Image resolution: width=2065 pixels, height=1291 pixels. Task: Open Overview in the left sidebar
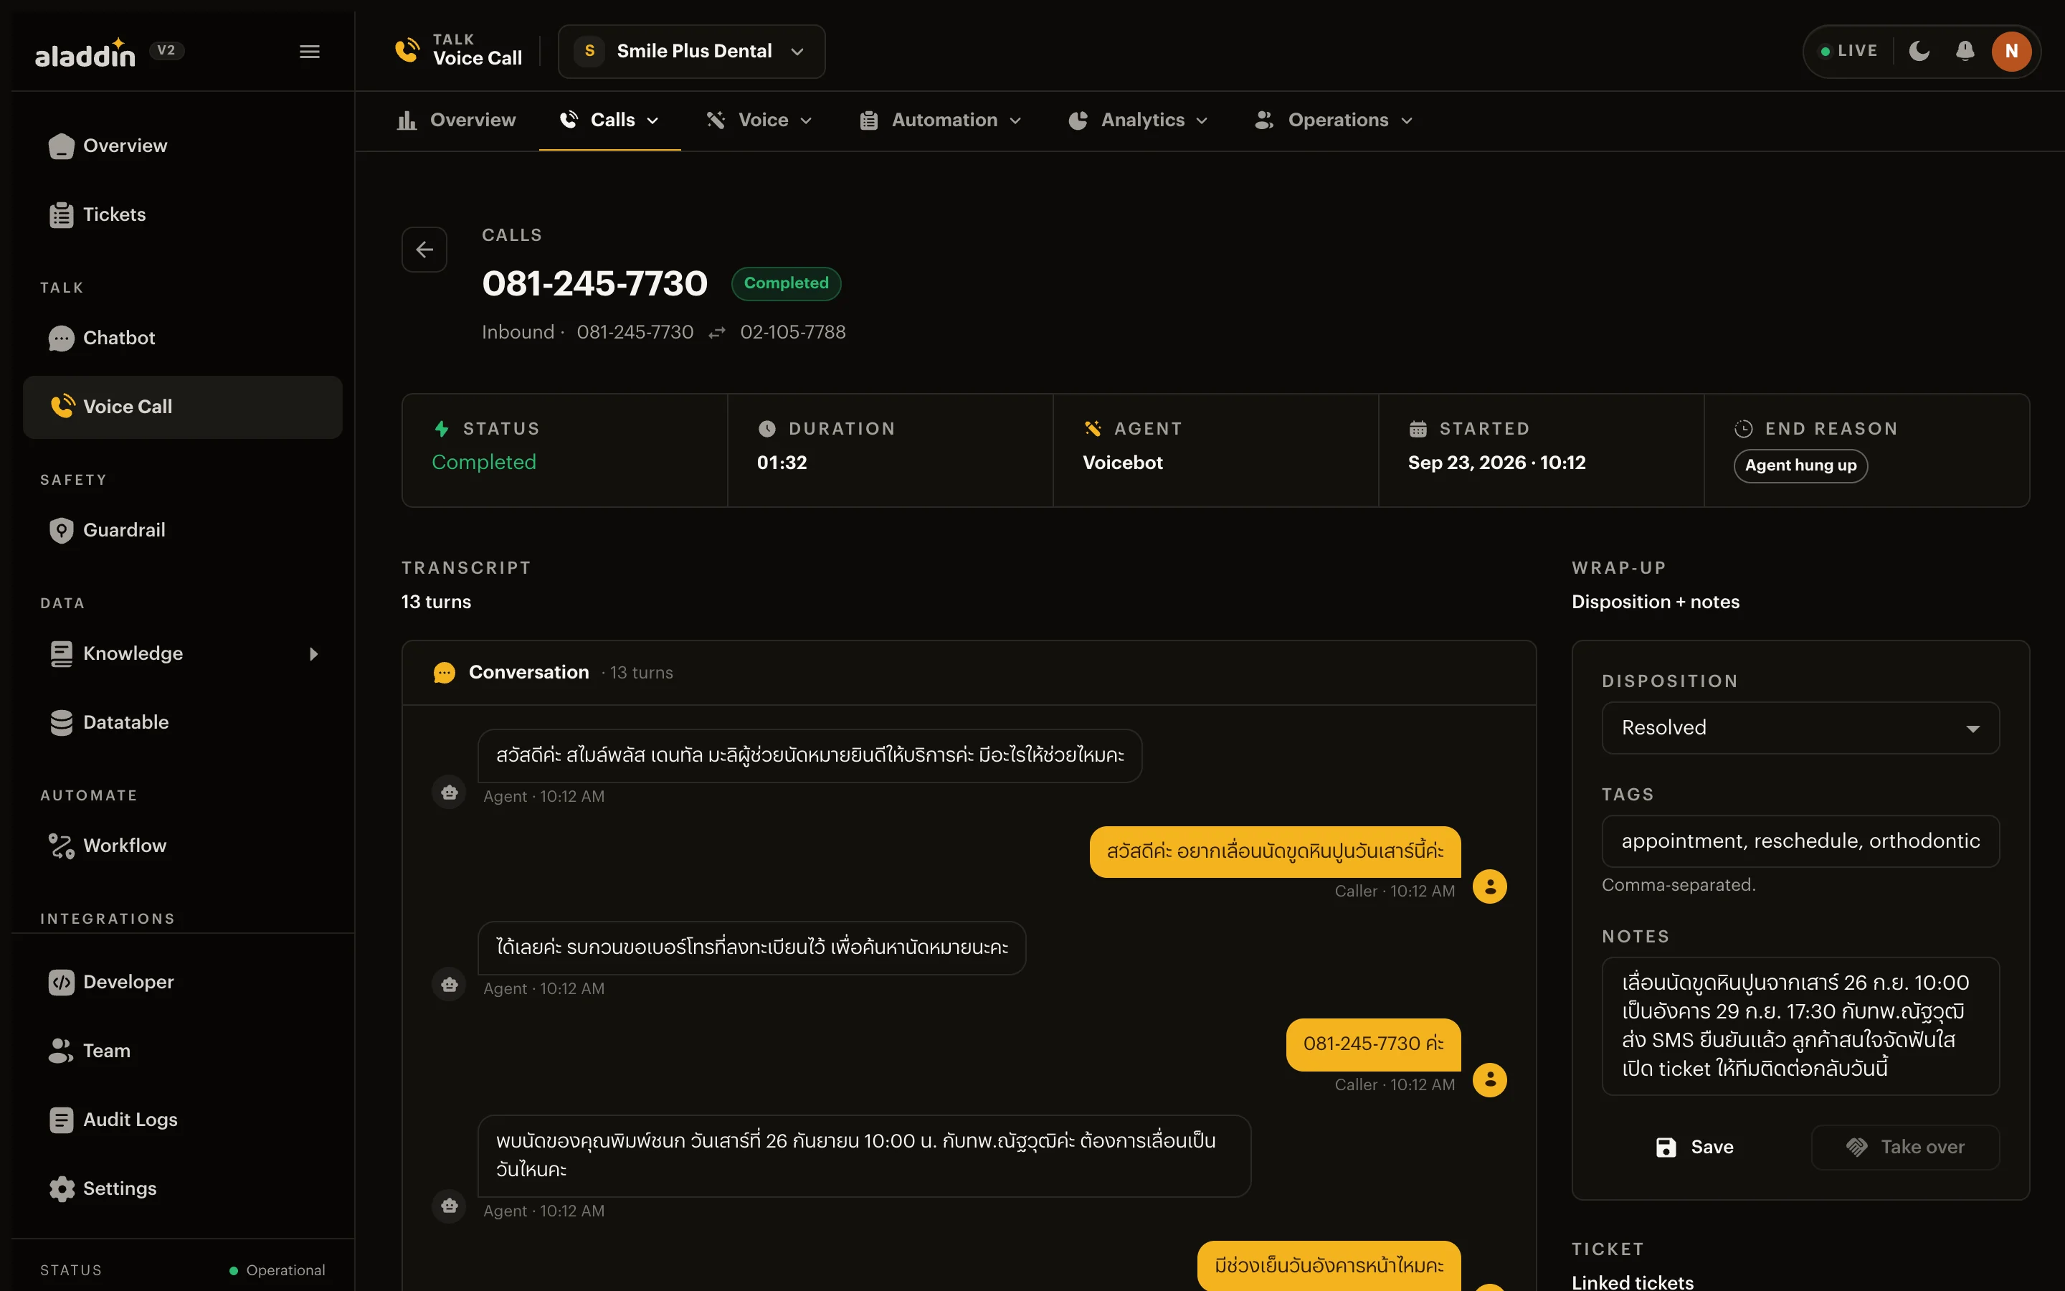(183, 146)
